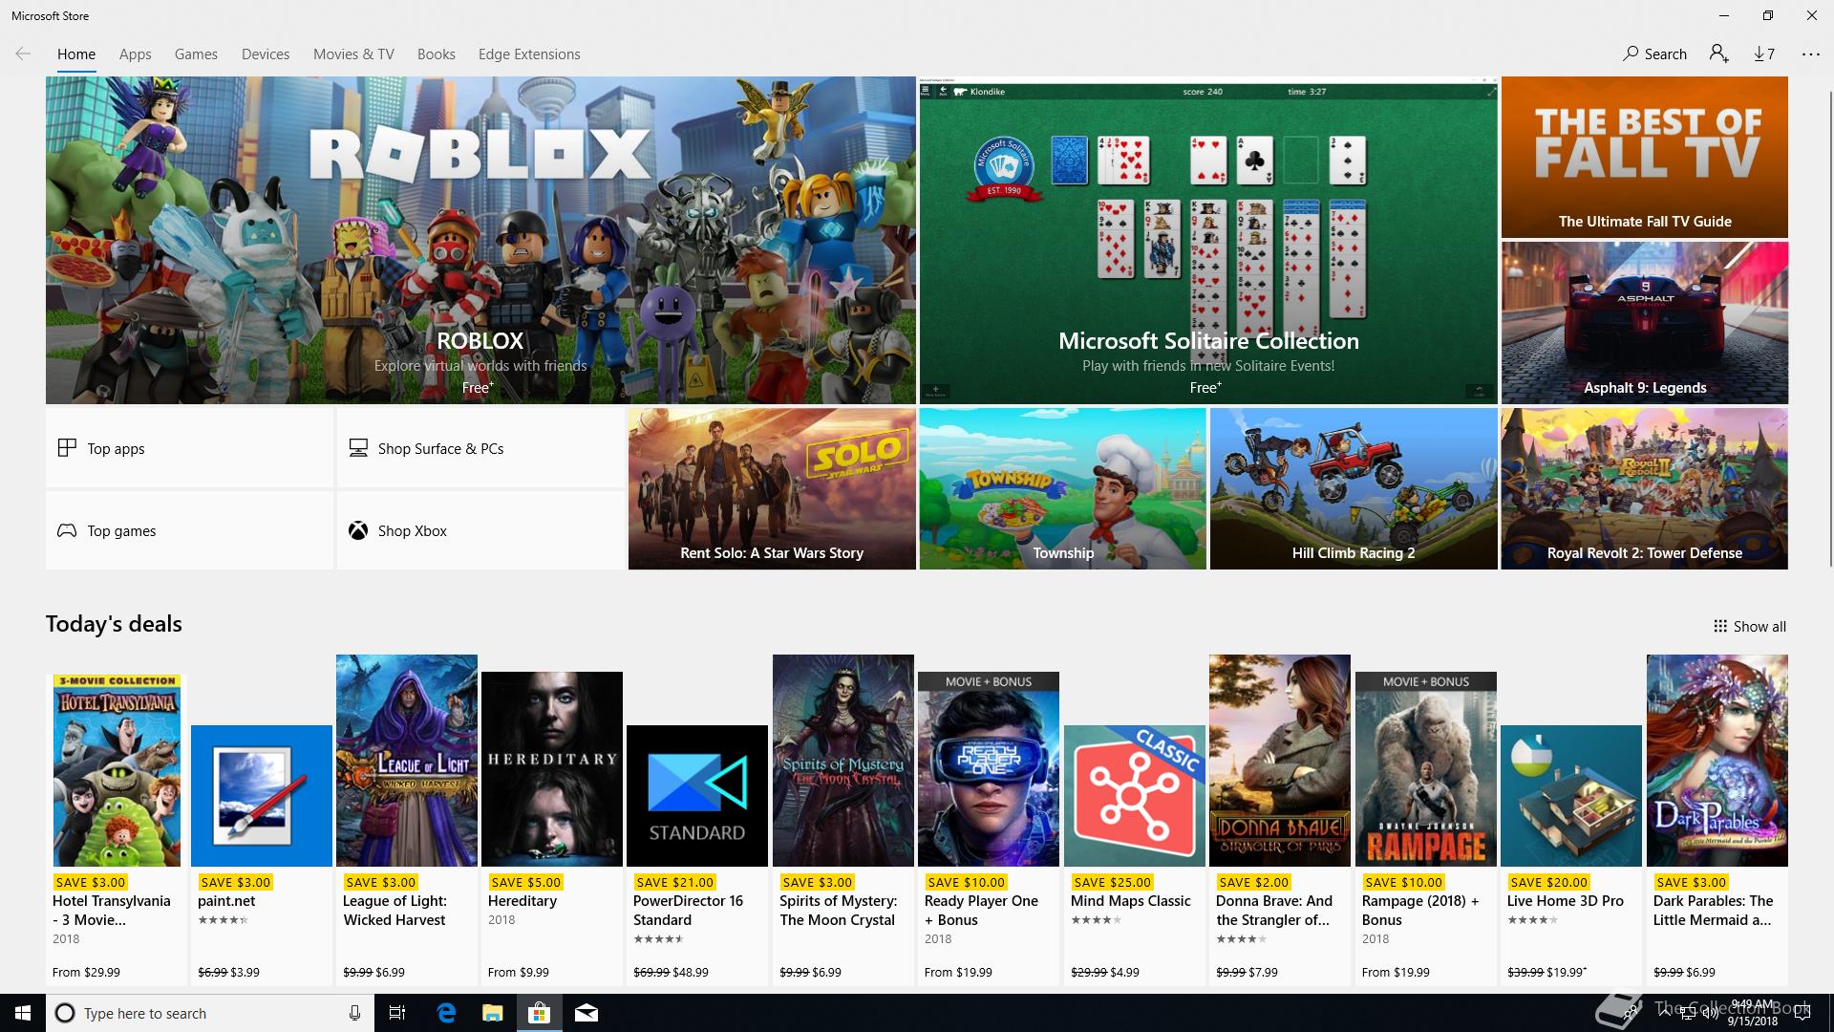
Task: Open Royal Revolt 2: Tower Defense tile
Action: point(1645,488)
